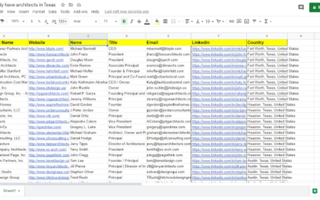Image resolution: width=320 pixels, height=200 pixels.
Task: Select cell with name Douglas Moon
Action: (88, 60)
